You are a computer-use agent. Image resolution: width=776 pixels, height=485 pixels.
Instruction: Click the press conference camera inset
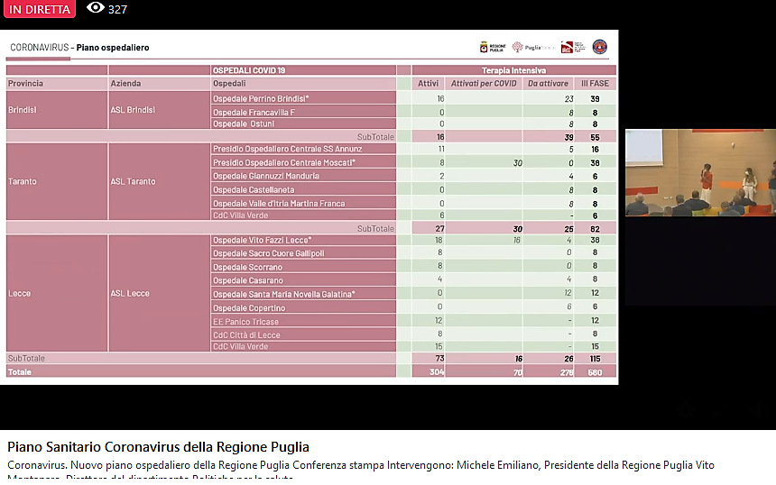pos(700,172)
